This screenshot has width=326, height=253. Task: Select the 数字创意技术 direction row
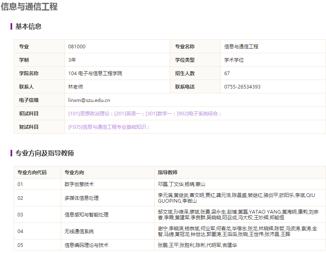[x=170, y=184]
